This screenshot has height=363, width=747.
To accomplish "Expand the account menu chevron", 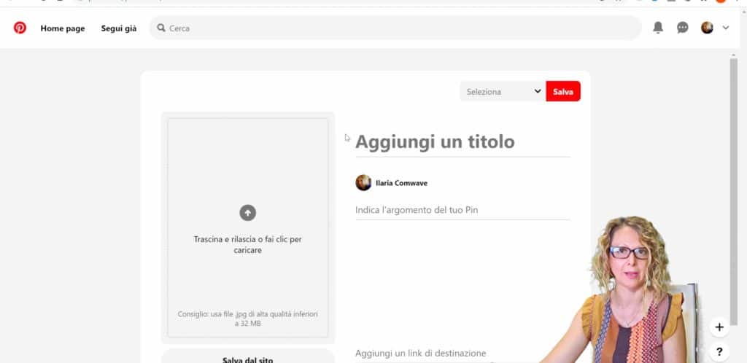I will pyautogui.click(x=725, y=28).
